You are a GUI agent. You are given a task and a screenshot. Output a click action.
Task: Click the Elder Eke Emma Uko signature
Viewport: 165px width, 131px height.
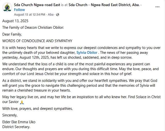[x=19, y=122]
